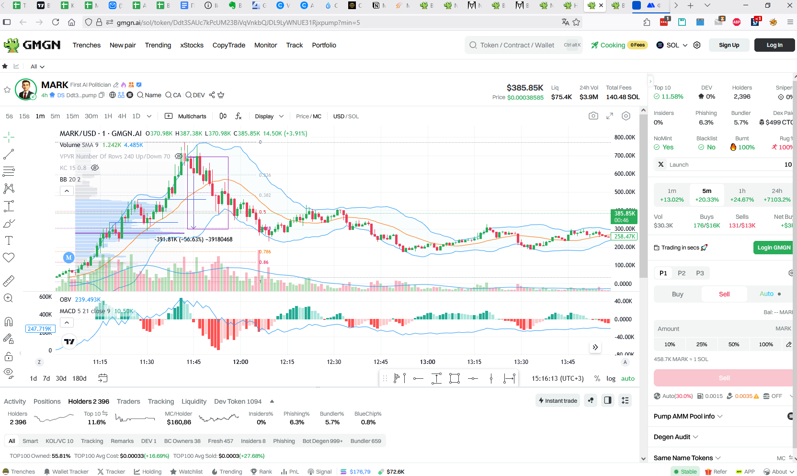Select the Sell trade tab
This screenshot has height=476, width=797.
724,294
